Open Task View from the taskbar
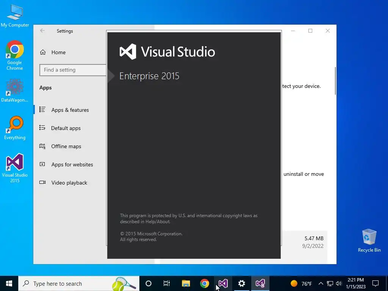This screenshot has width=388, height=291. tap(167, 283)
